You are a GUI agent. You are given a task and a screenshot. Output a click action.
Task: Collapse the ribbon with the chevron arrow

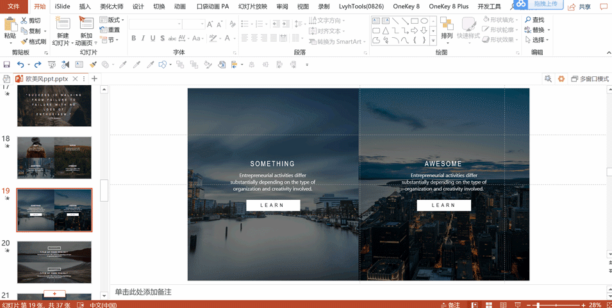[609, 53]
